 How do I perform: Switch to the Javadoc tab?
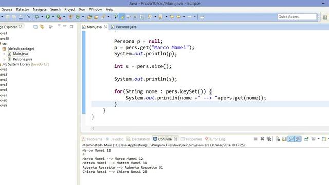(115, 139)
